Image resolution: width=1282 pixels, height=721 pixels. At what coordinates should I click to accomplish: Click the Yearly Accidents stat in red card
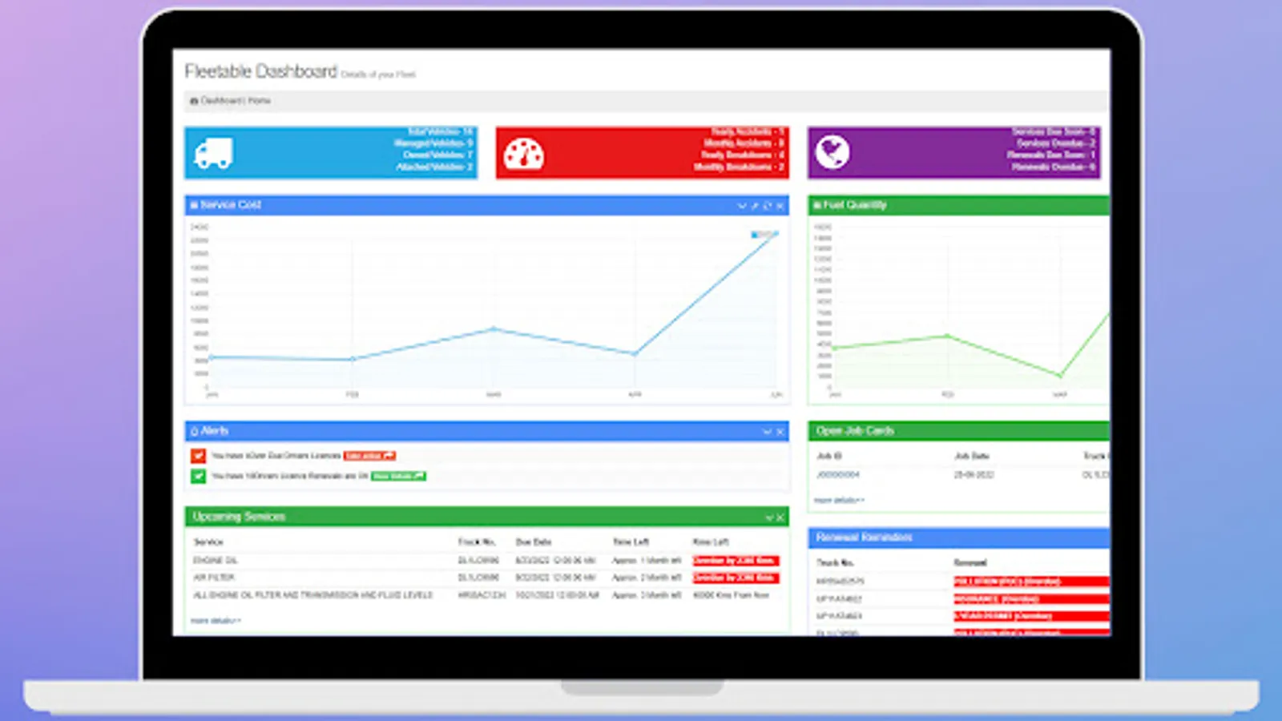point(748,131)
